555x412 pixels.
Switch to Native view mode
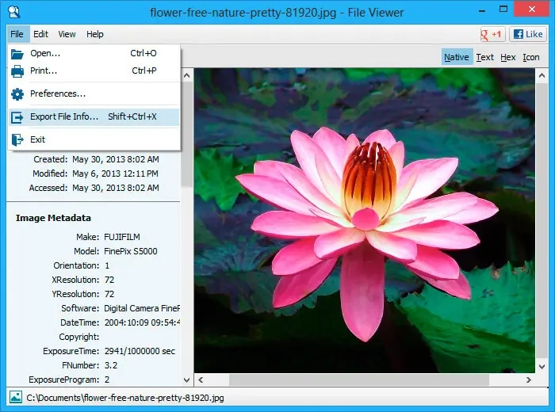[x=456, y=57]
